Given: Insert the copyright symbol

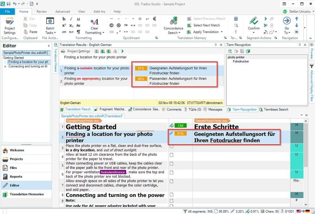Looking at the screenshot, I should tap(112, 25).
